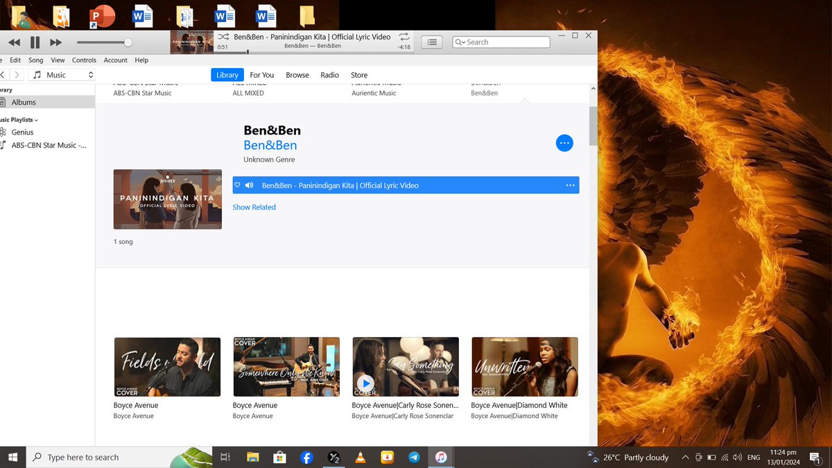Open the Windows Start menu
The image size is (832, 468).
12,457
